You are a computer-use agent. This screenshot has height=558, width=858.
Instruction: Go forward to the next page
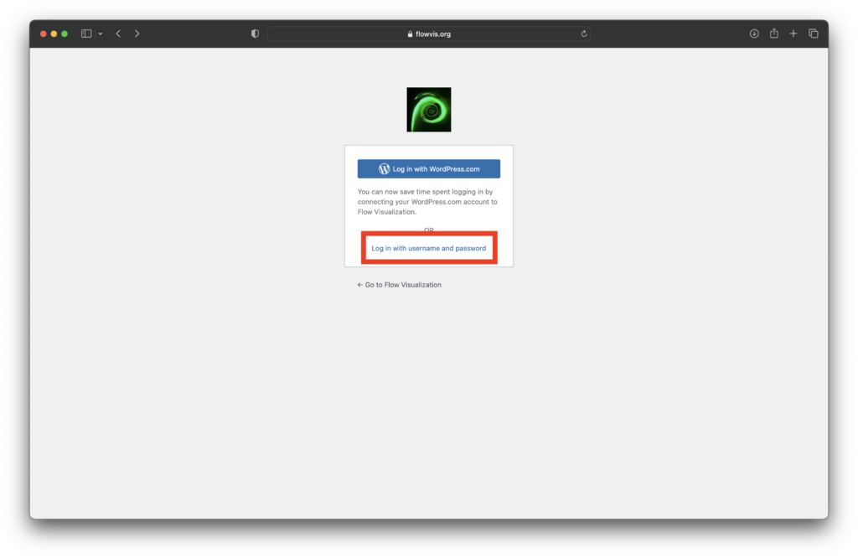(x=137, y=34)
